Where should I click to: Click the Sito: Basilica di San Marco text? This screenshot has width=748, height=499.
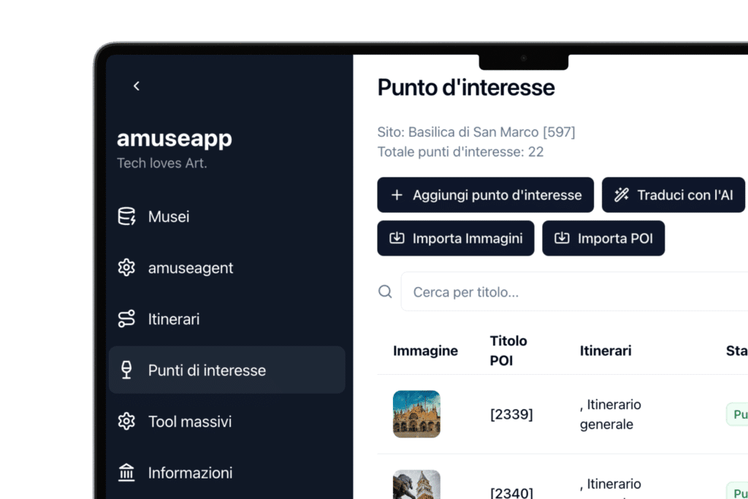[476, 132]
